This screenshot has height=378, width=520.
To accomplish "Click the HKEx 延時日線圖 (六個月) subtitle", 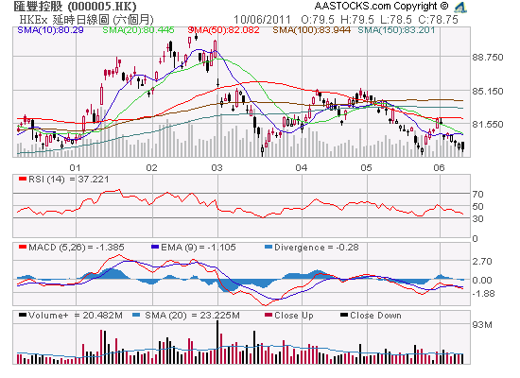I will [87, 20].
